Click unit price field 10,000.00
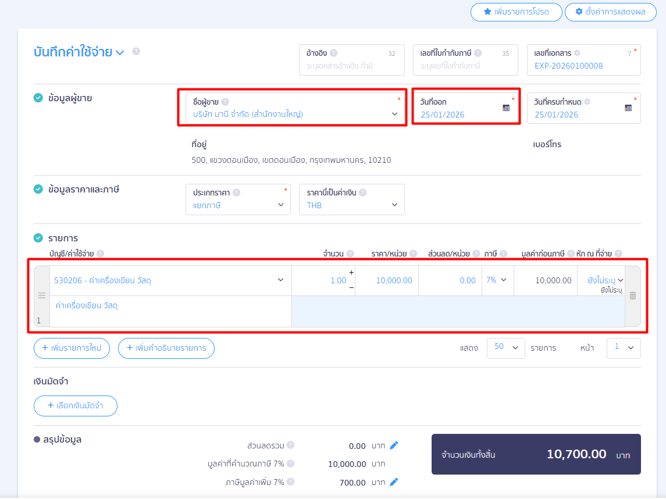 [387, 280]
